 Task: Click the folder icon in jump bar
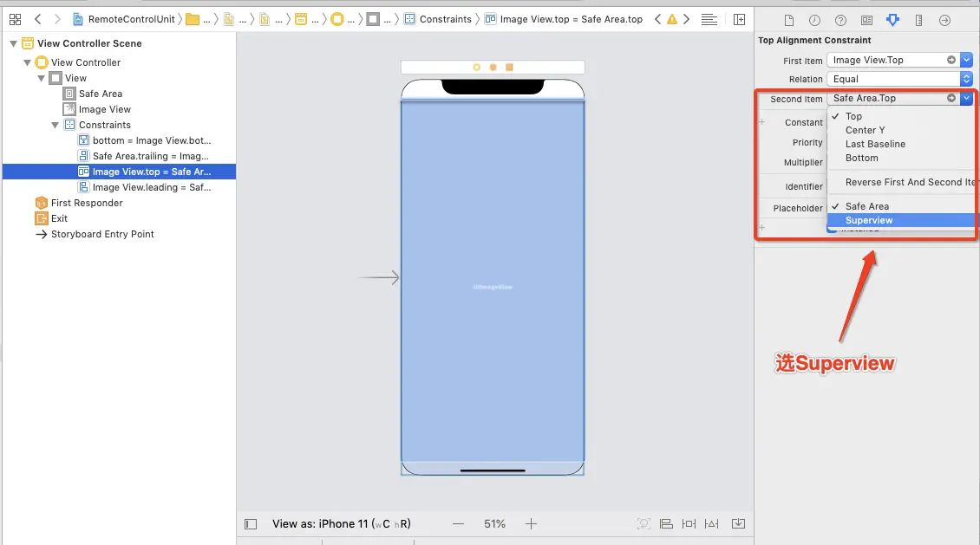[193, 19]
